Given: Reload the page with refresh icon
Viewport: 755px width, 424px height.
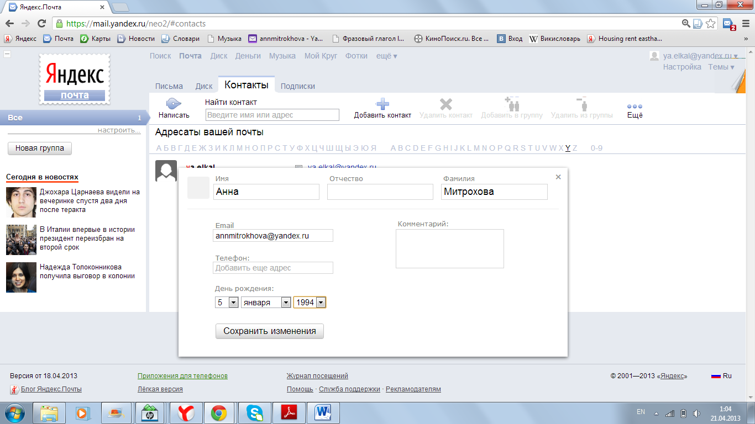Looking at the screenshot, I should pos(41,23).
